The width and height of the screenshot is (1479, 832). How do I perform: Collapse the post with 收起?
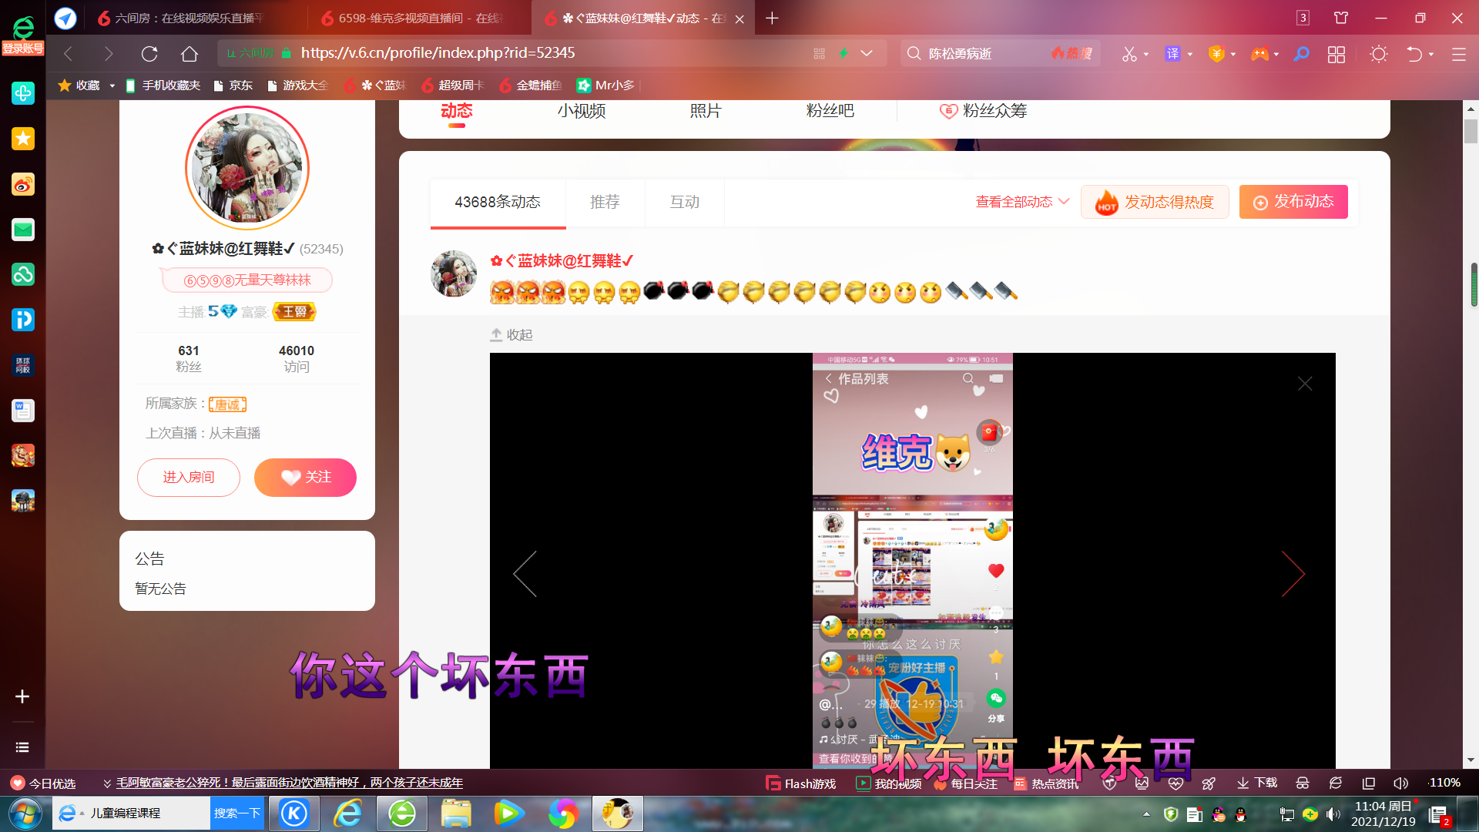point(511,335)
